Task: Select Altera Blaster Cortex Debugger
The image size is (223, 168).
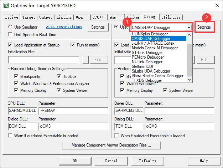Action: tap(159, 76)
